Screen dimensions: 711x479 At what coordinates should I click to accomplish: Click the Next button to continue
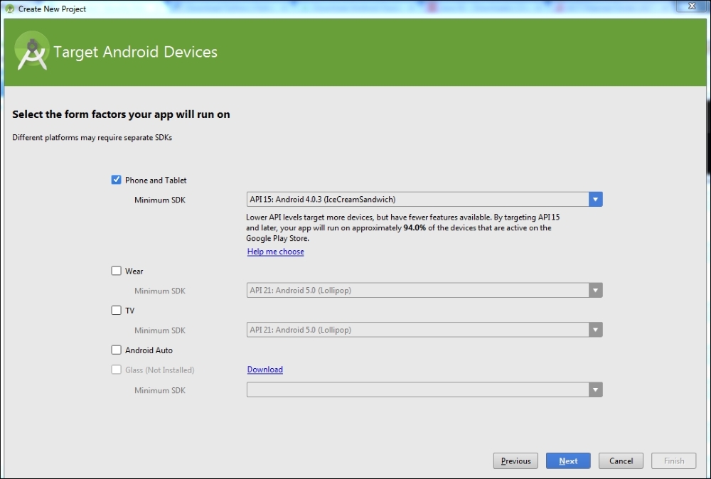pos(567,461)
